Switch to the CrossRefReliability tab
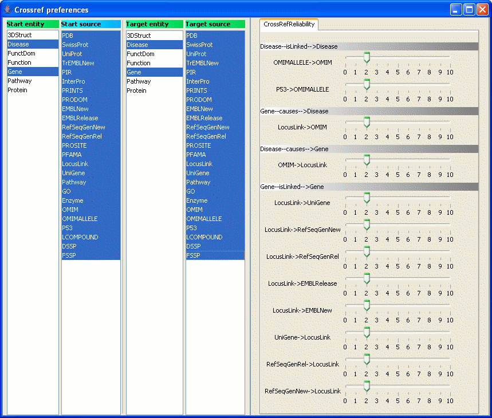 (x=289, y=24)
